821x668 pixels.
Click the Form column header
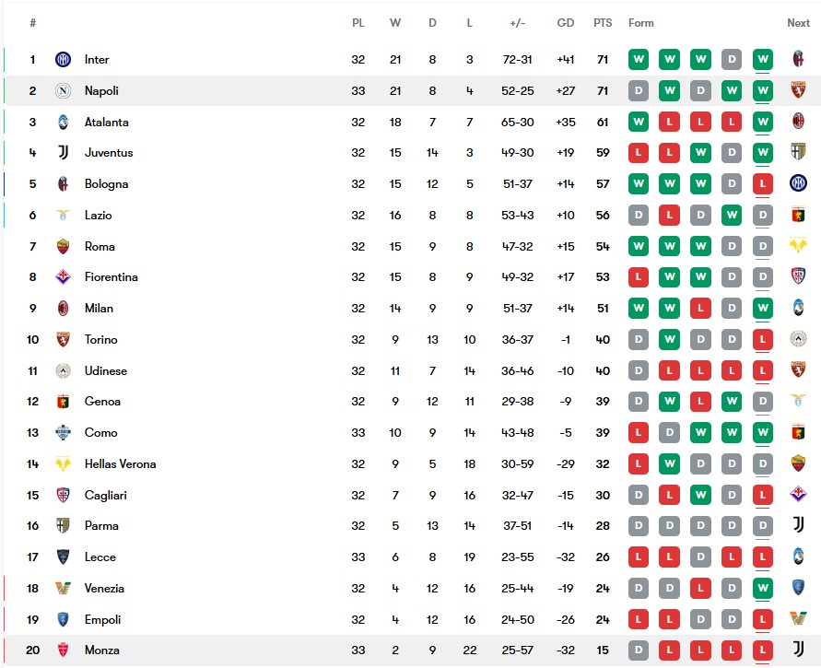coord(641,23)
